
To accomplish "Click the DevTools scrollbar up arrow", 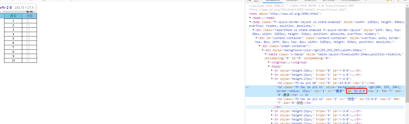I will [407, 5].
